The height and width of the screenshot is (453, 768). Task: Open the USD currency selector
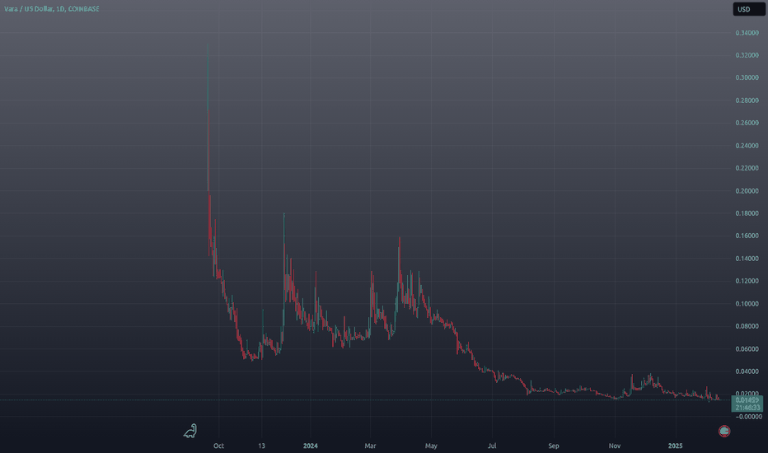[749, 9]
